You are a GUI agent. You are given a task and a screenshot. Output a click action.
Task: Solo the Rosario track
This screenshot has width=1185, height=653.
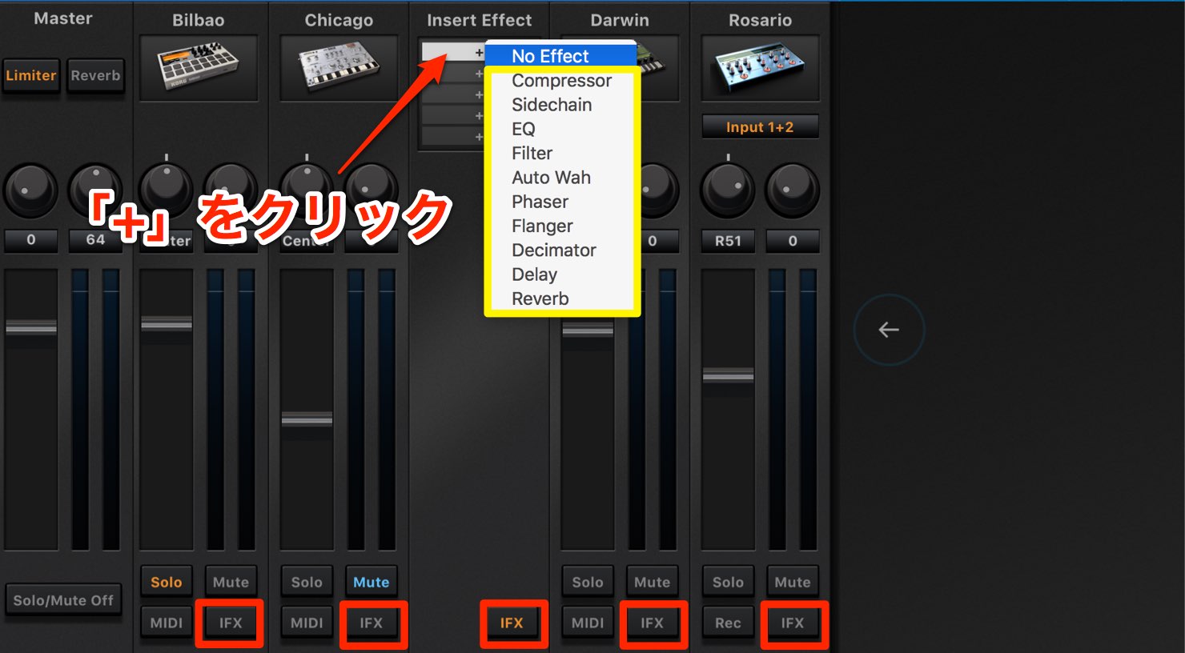point(728,582)
